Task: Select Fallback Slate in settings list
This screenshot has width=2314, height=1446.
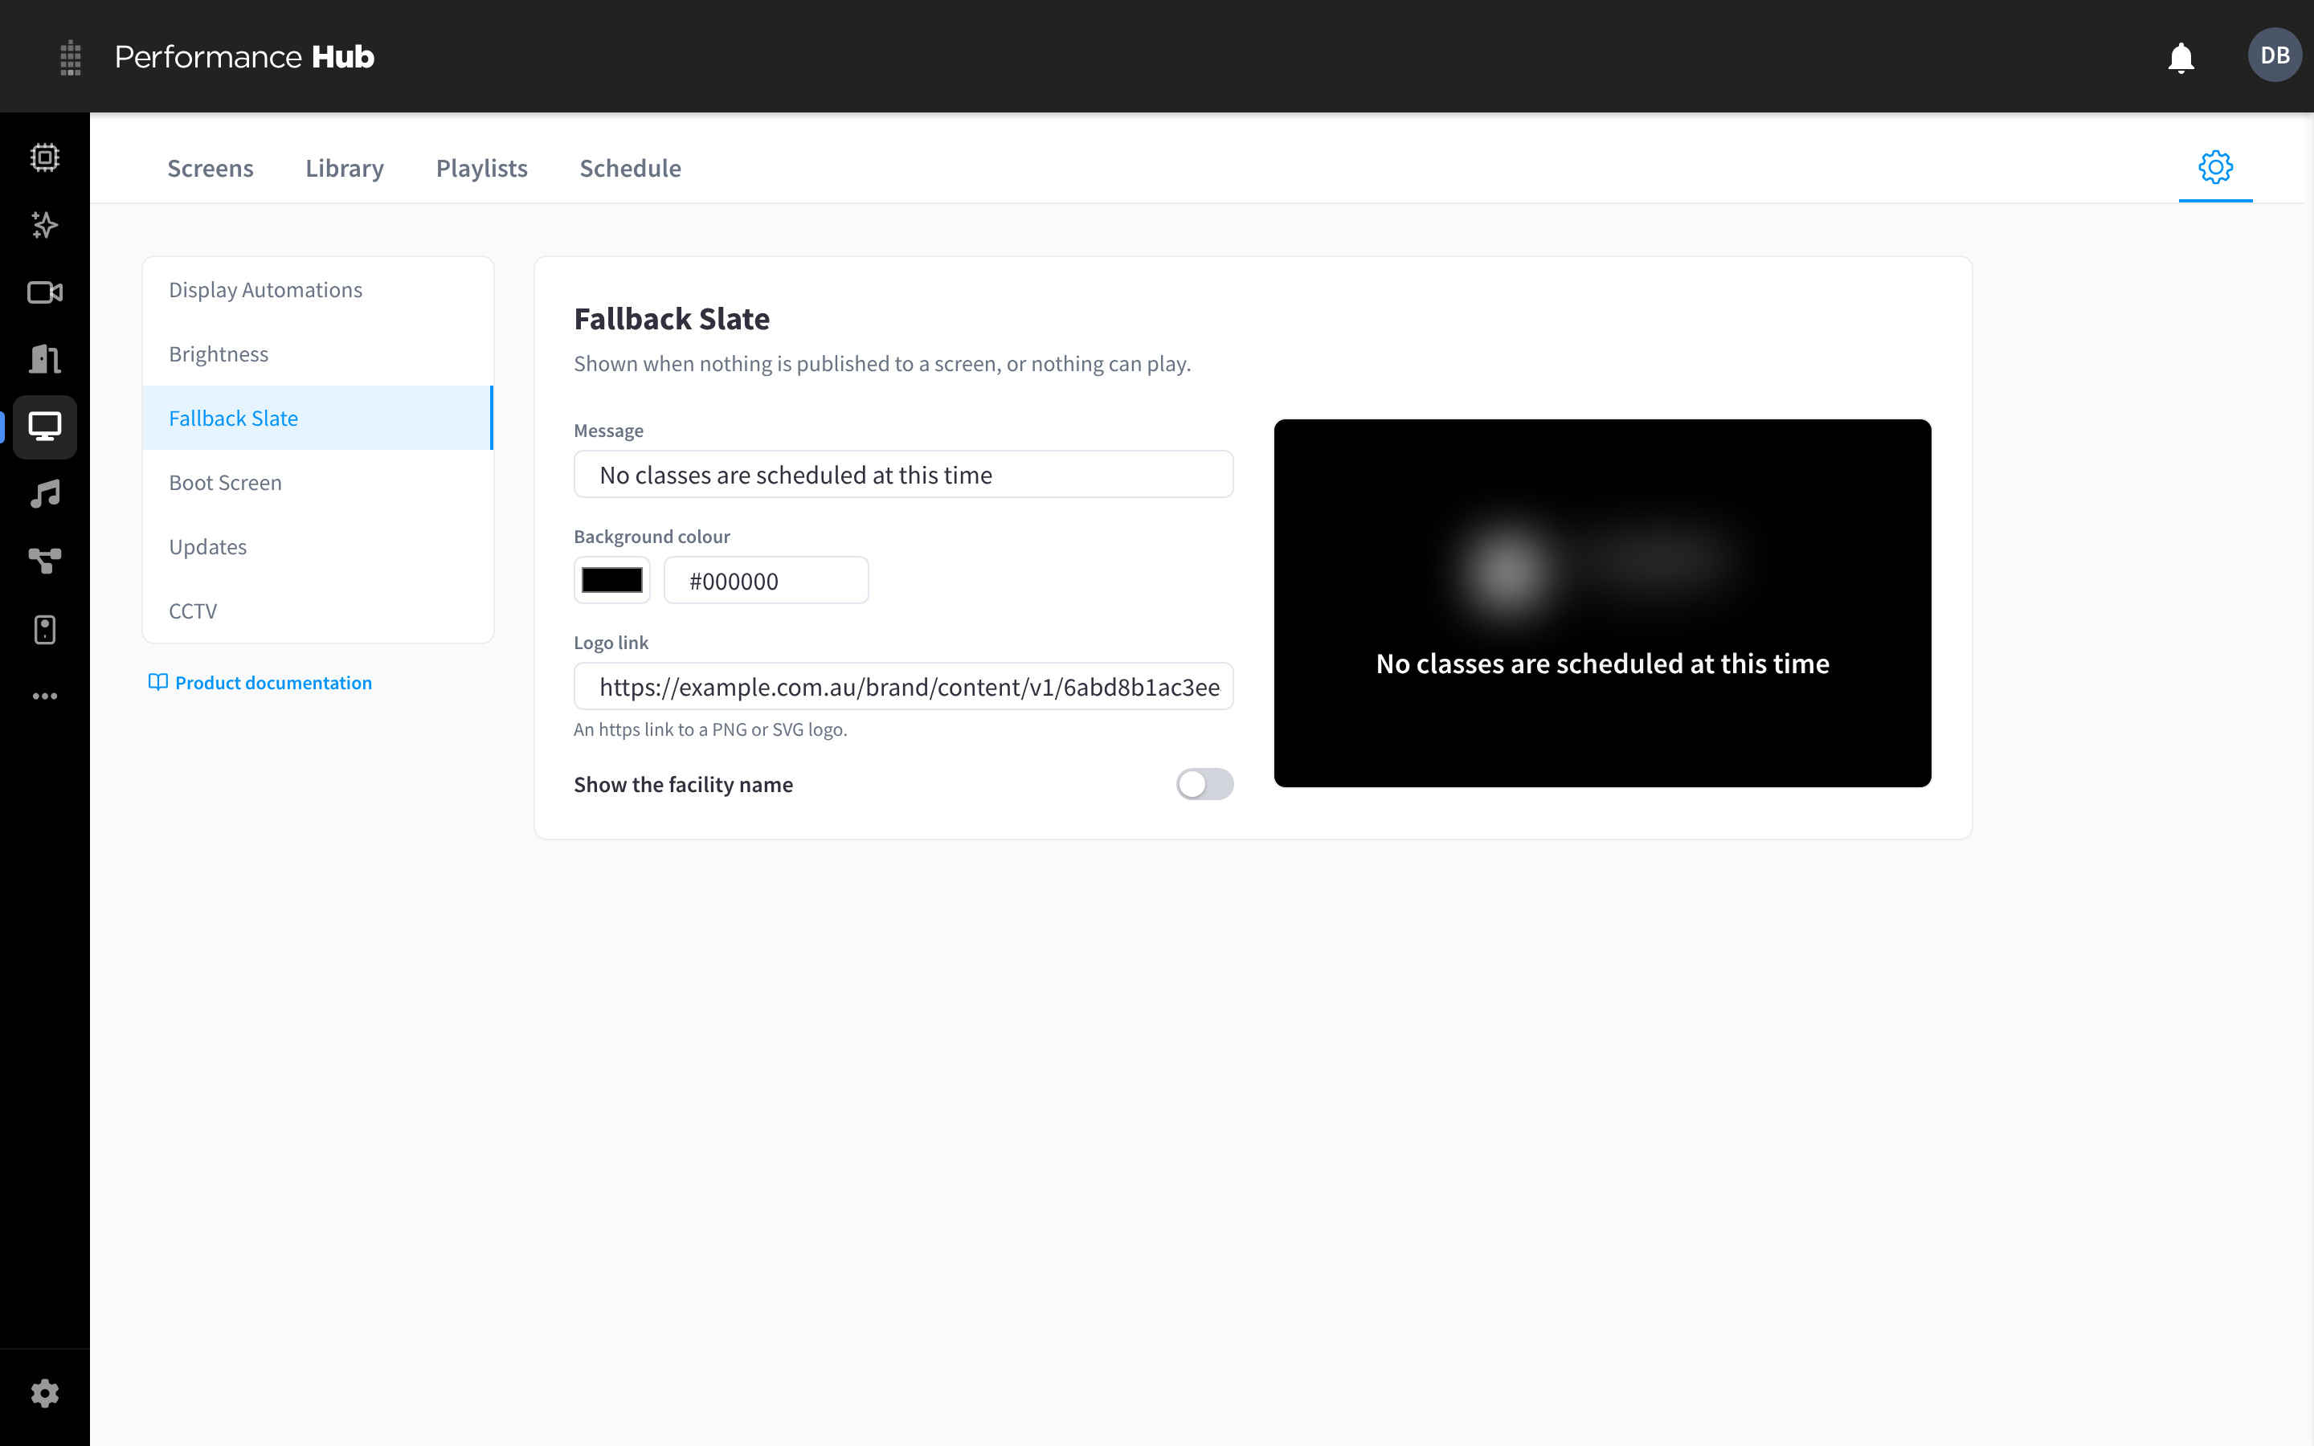Action: click(x=317, y=418)
